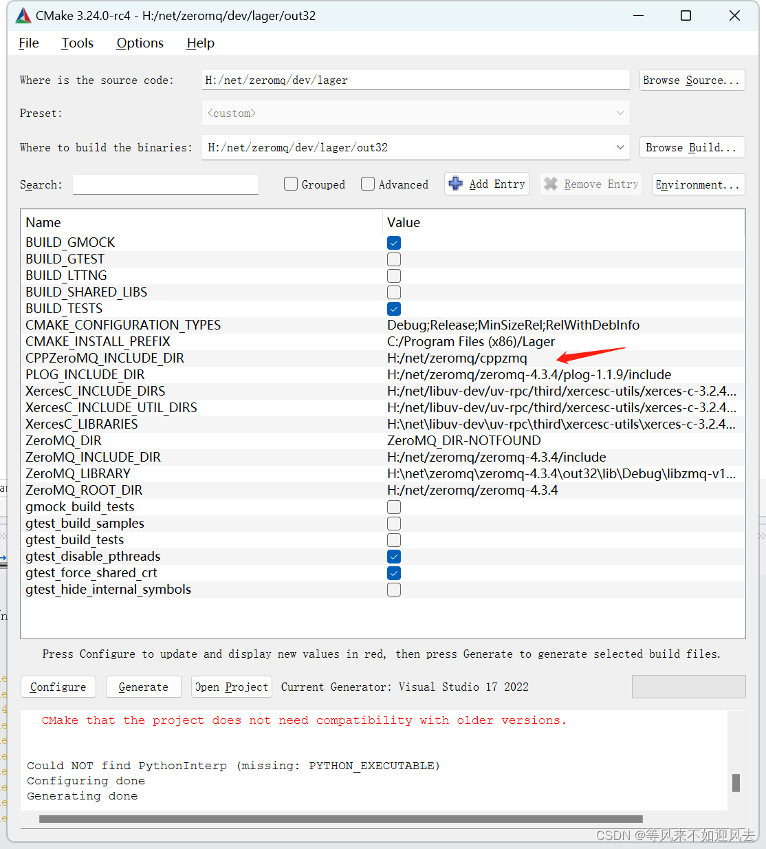This screenshot has height=849, width=766.
Task: Select the XercesC_INCLUDE_UTIL_DIRS entry name
Action: pos(111,407)
